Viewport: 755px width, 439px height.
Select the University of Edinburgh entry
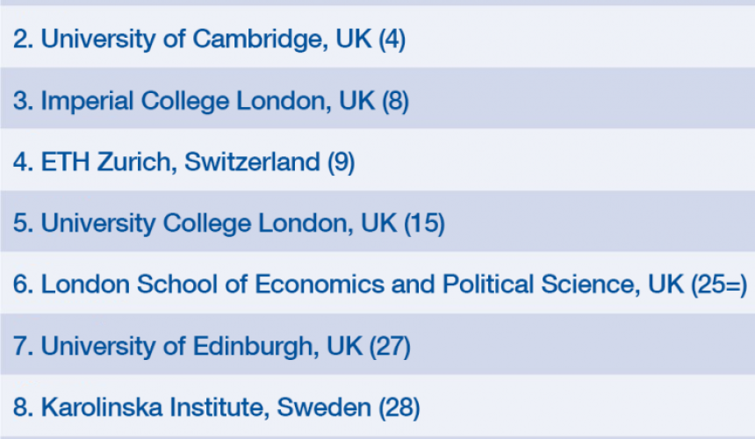pyautogui.click(x=377, y=344)
